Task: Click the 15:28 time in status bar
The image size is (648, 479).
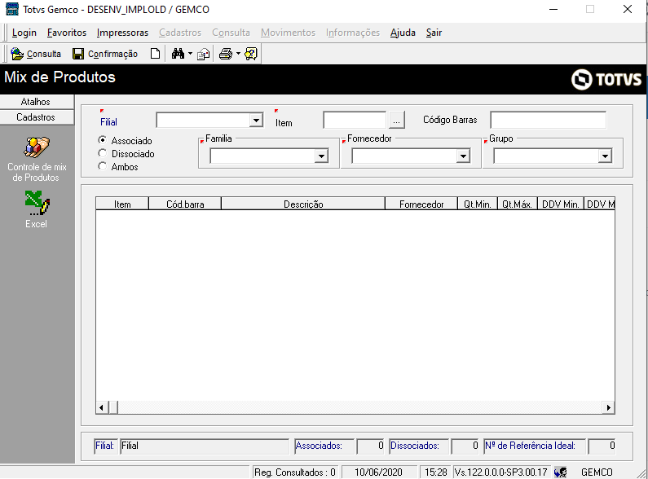Action: pos(436,472)
